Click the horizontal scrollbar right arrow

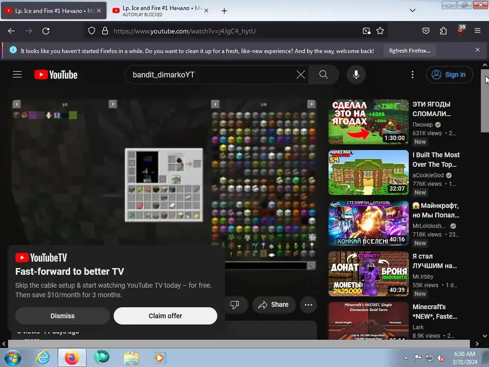[x=477, y=344]
